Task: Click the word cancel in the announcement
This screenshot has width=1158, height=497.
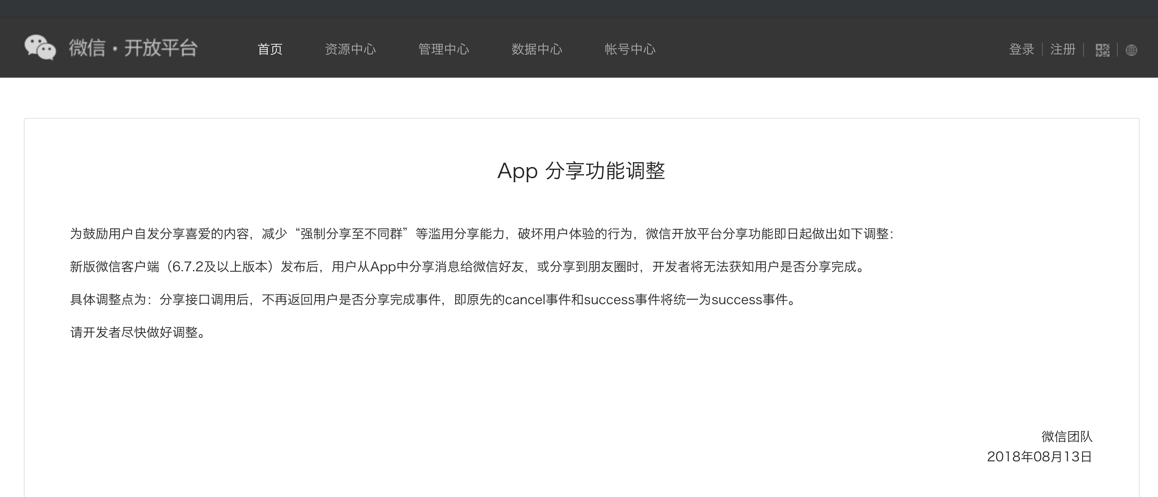Action: (x=525, y=300)
